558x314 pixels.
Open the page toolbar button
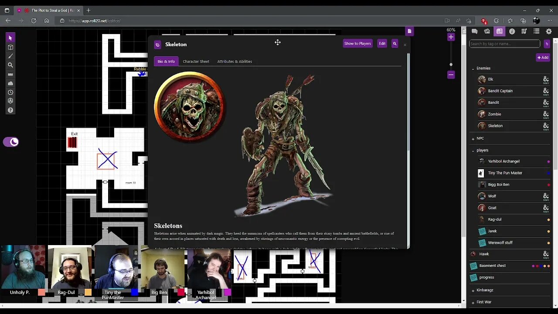pyautogui.click(x=409, y=31)
